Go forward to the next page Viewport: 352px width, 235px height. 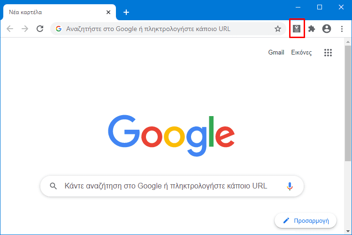click(x=25, y=29)
